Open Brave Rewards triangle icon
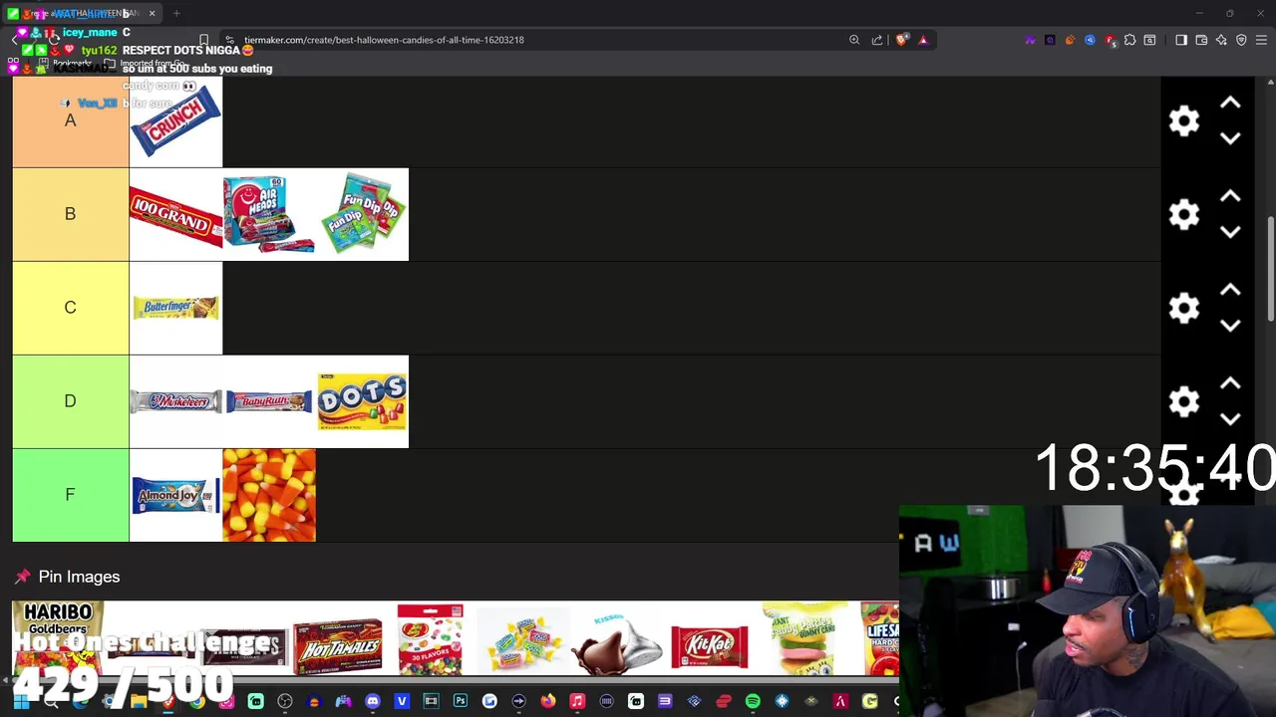The width and height of the screenshot is (1276, 717). point(923,40)
